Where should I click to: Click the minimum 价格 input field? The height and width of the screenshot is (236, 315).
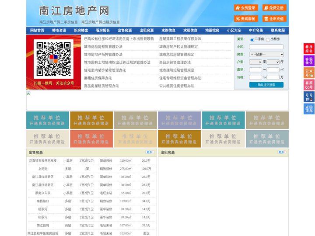click(x=255, y=77)
